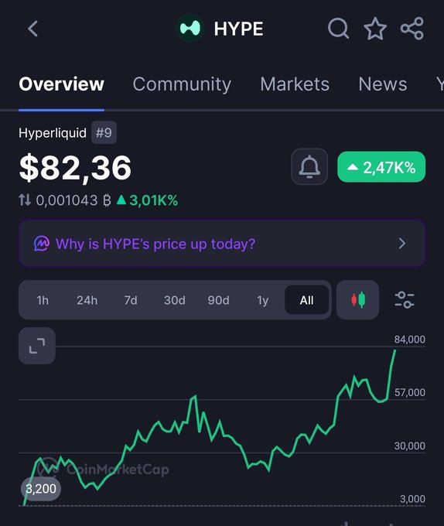Viewport: 444px width, 526px height.
Task: Tap the #9 rank badge
Action: click(x=104, y=132)
